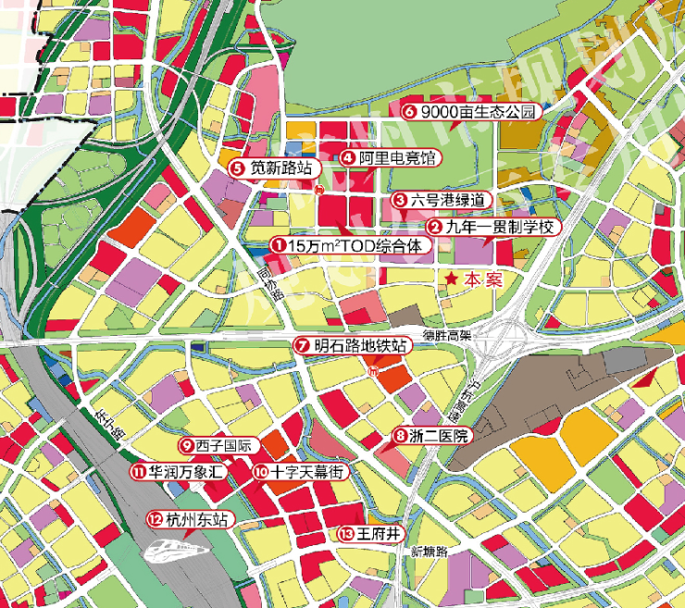Click the '沪杭甬高速' road label
Image resolution: width=685 pixels, height=608 pixels.
click(x=463, y=403)
